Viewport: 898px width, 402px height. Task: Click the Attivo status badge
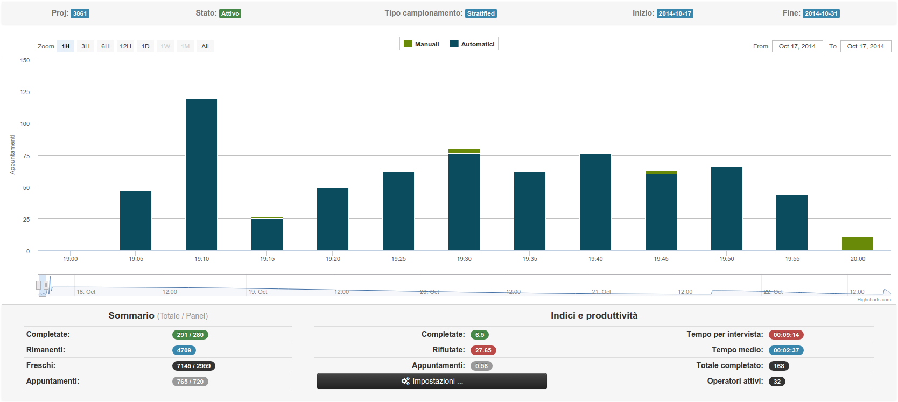tap(230, 13)
